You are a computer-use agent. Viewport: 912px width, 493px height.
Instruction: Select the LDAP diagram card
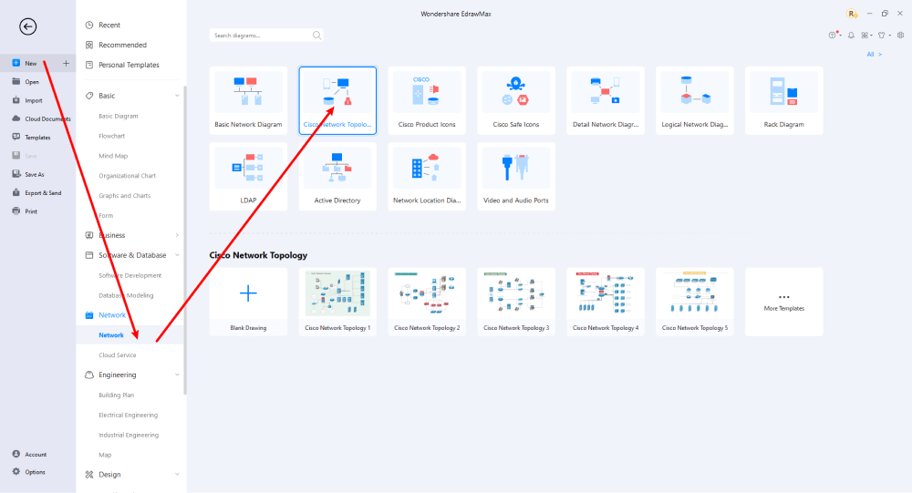[248, 176]
